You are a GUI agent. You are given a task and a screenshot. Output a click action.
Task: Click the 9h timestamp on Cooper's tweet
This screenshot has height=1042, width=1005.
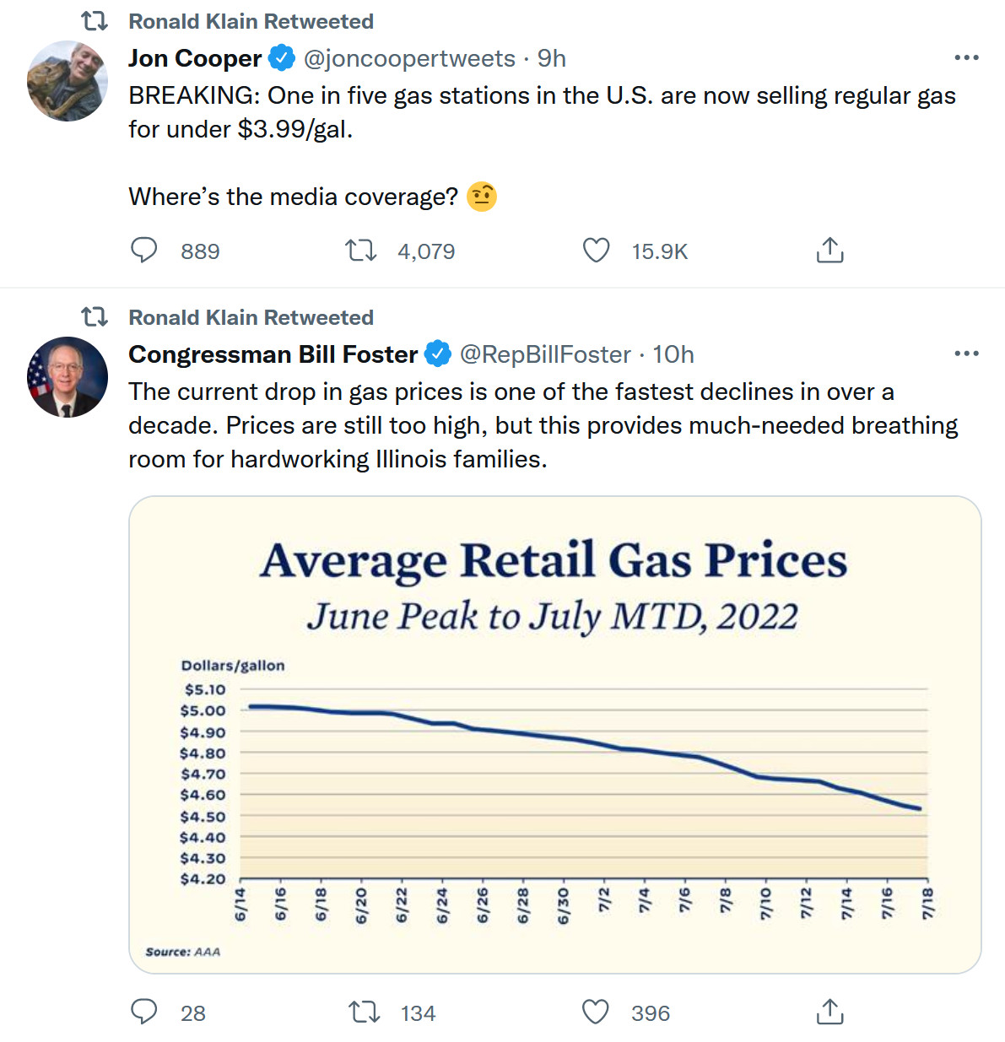[x=552, y=58]
